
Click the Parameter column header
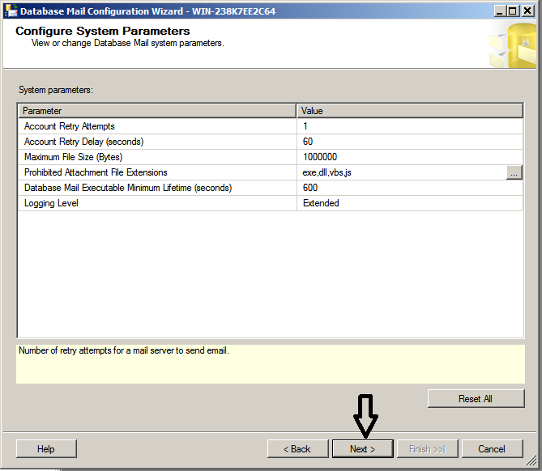pyautogui.click(x=157, y=111)
